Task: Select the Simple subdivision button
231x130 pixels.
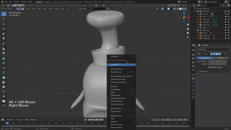Action: point(221,58)
